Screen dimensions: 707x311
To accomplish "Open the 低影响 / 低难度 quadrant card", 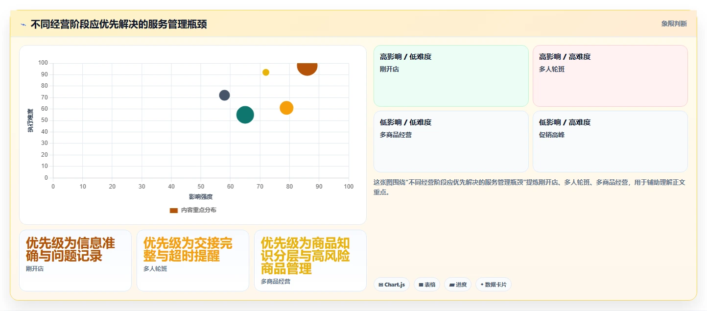I will click(x=451, y=142).
